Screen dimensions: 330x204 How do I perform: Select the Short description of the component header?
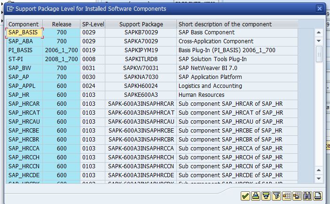pos(237,24)
